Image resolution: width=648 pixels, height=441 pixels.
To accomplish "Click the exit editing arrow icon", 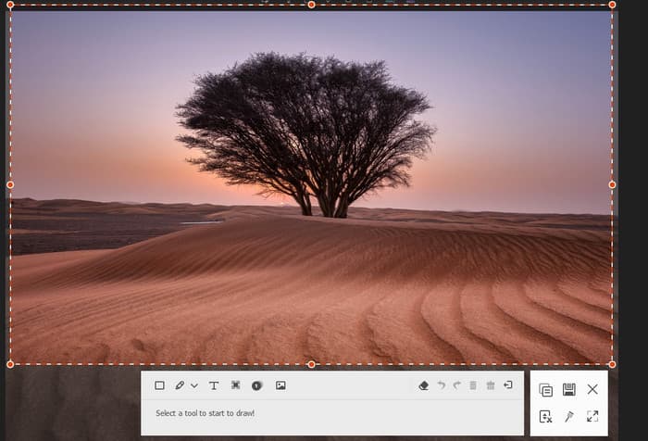I will click(508, 385).
